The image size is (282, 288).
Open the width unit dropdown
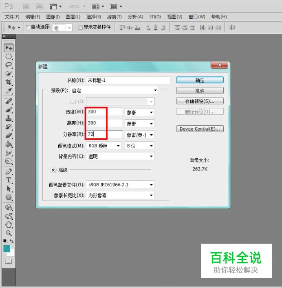click(x=139, y=112)
